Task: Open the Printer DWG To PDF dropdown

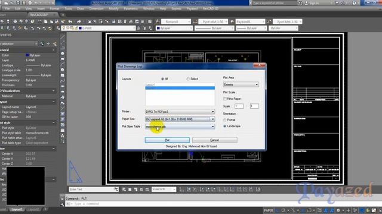Action: [x=180, y=112]
